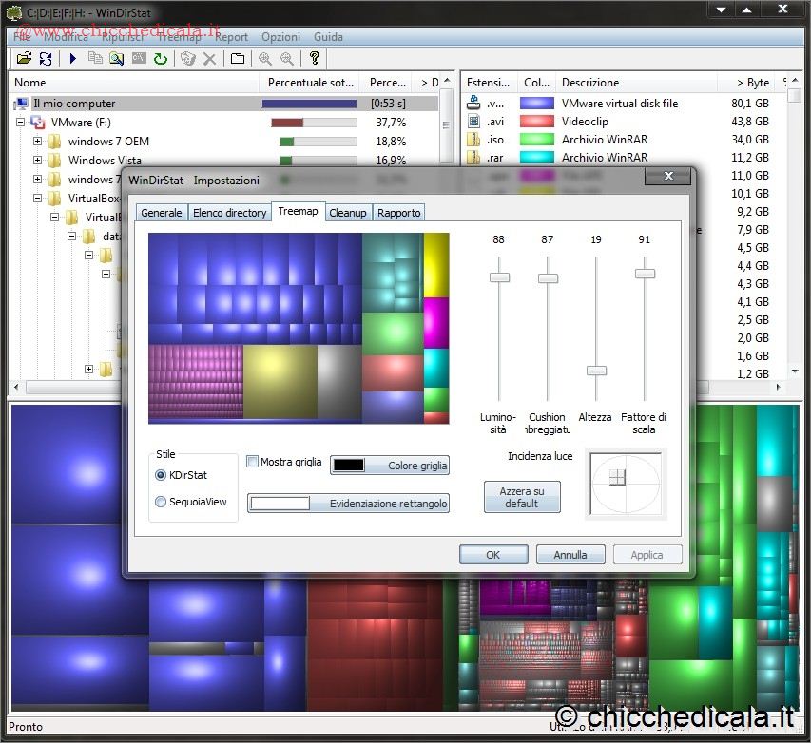Image resolution: width=811 pixels, height=743 pixels.
Task: Collapse the VMware (F:) drive node
Action: pyautogui.click(x=20, y=123)
